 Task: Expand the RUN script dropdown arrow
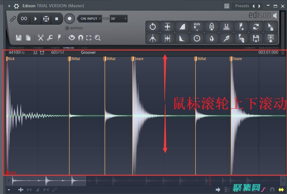(x=197, y=30)
